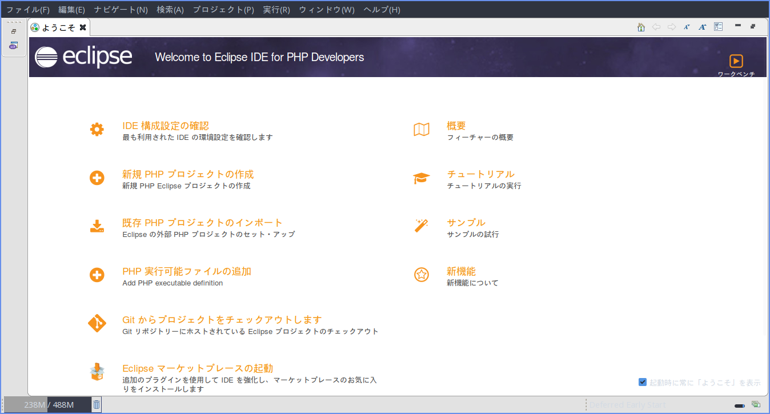The image size is (770, 414).
Task: Close the ようこそ tab
Action: pyautogui.click(x=83, y=27)
